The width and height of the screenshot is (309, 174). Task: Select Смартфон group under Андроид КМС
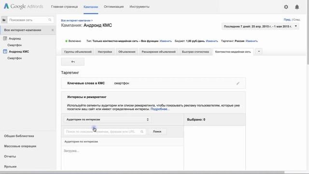pos(14,58)
